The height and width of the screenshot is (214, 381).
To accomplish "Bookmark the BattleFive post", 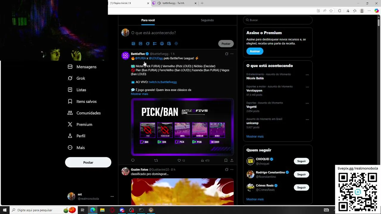I will [x=226, y=160].
